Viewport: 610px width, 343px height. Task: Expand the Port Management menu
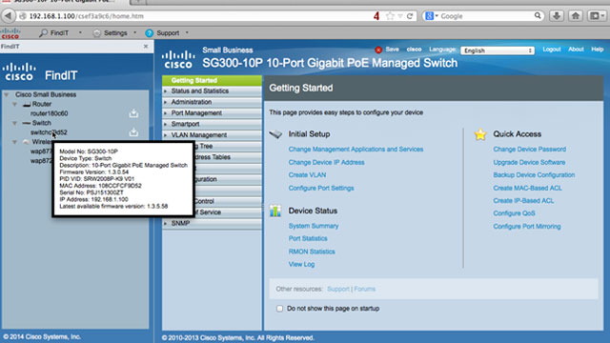click(212, 113)
